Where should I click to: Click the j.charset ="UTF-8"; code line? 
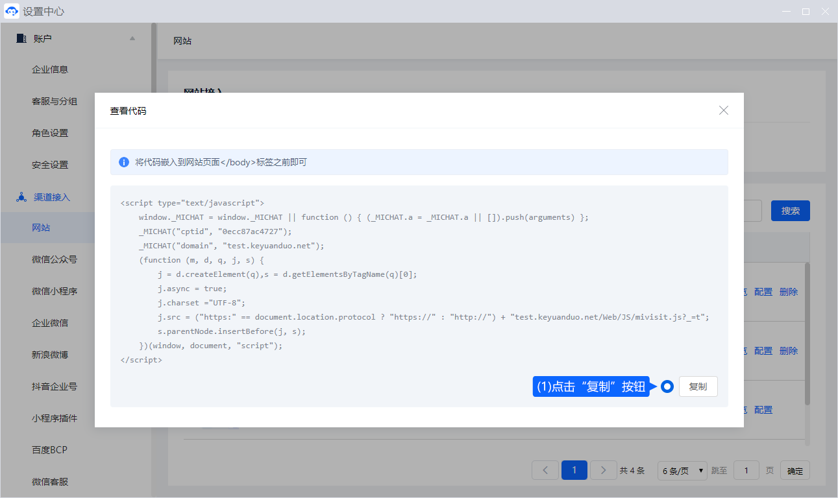[201, 303]
